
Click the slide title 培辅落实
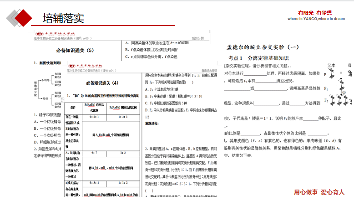coord(63,18)
